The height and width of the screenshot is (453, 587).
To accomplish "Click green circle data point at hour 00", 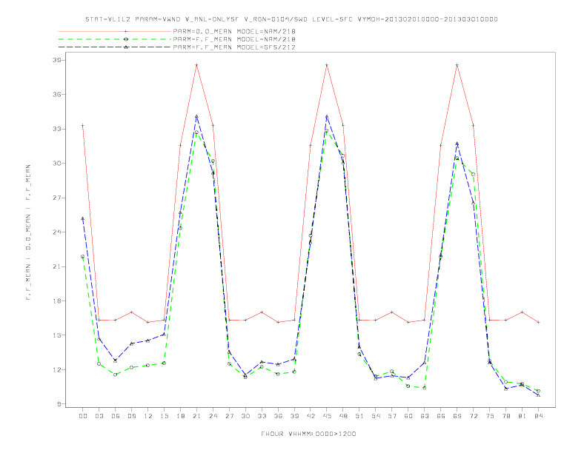I will click(x=83, y=256).
